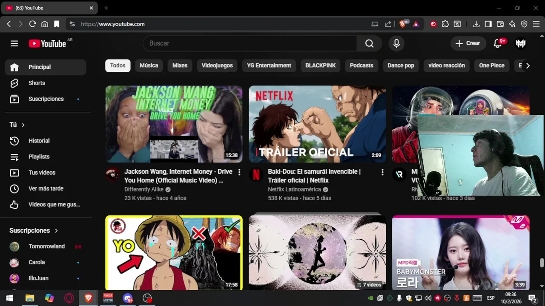545x306 pixels.
Task: Go to the browser home page button
Action: (x=44, y=24)
